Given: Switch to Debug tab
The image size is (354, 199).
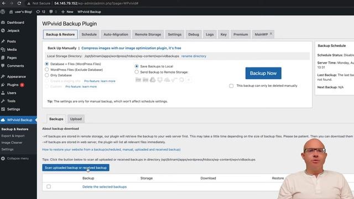Looking at the screenshot, I should (194, 34).
